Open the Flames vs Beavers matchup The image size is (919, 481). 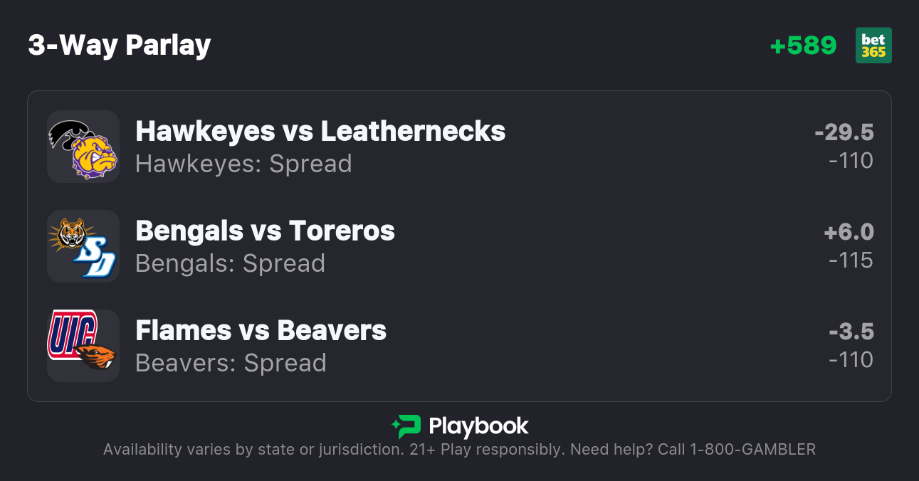point(261,330)
